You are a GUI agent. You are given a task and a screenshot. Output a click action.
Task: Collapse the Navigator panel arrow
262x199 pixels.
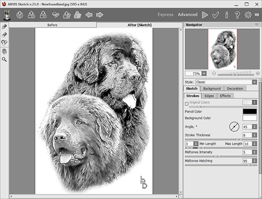(257, 25)
